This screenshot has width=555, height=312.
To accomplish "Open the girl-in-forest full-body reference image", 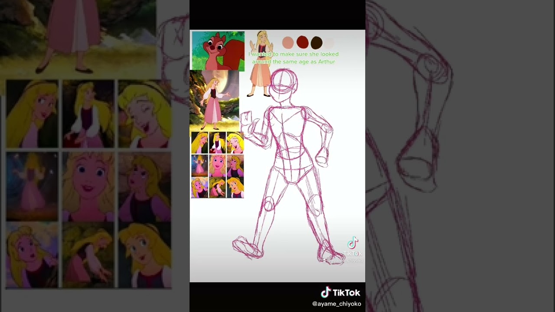I will click(214, 101).
